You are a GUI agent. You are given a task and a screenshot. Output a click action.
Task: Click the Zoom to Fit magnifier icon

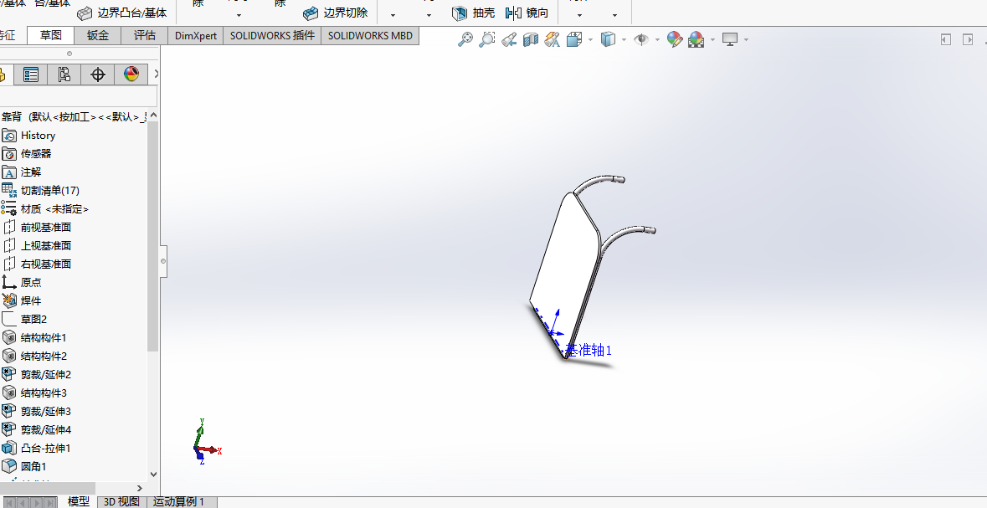(465, 39)
